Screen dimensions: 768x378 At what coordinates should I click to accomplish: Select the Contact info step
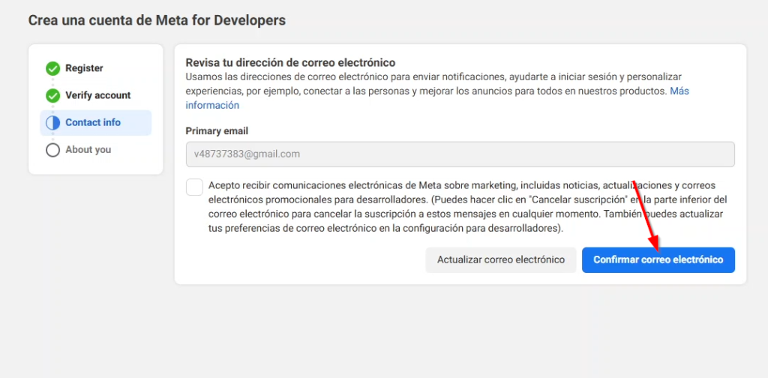click(95, 122)
